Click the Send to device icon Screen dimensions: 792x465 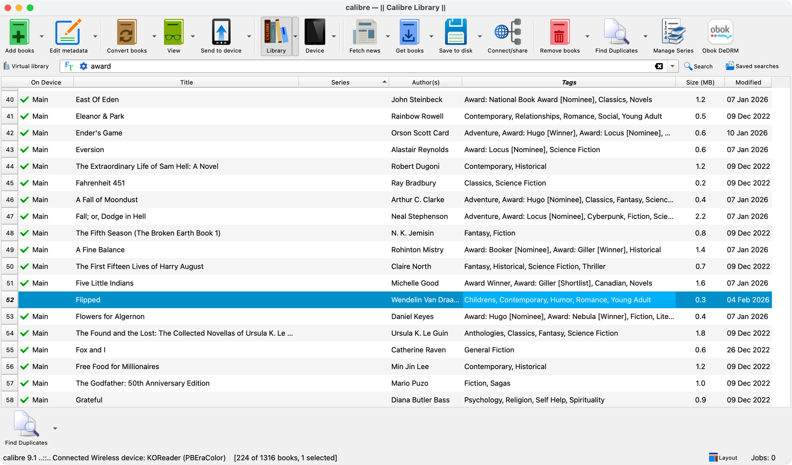point(221,33)
